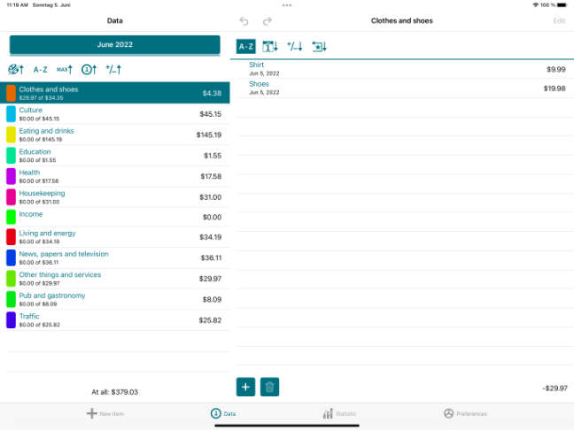Click the -$29.97 sum at bottom right

pos(555,388)
